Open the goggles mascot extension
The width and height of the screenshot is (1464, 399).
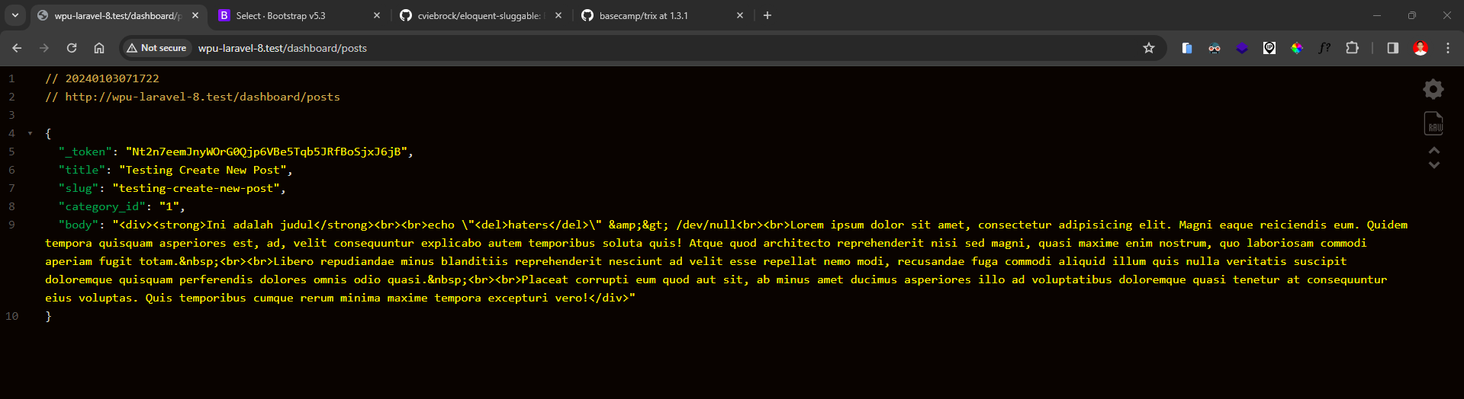(1215, 48)
